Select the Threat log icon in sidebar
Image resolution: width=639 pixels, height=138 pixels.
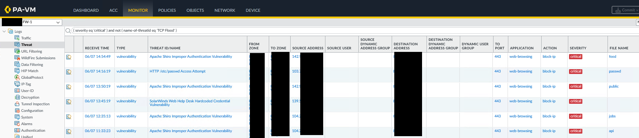[x=17, y=45]
